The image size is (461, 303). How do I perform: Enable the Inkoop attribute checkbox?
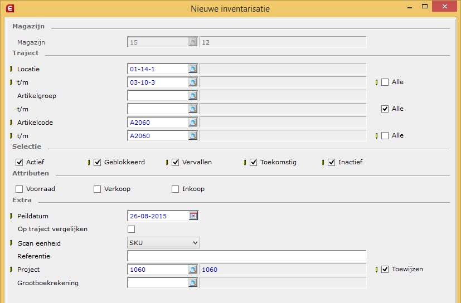click(175, 189)
